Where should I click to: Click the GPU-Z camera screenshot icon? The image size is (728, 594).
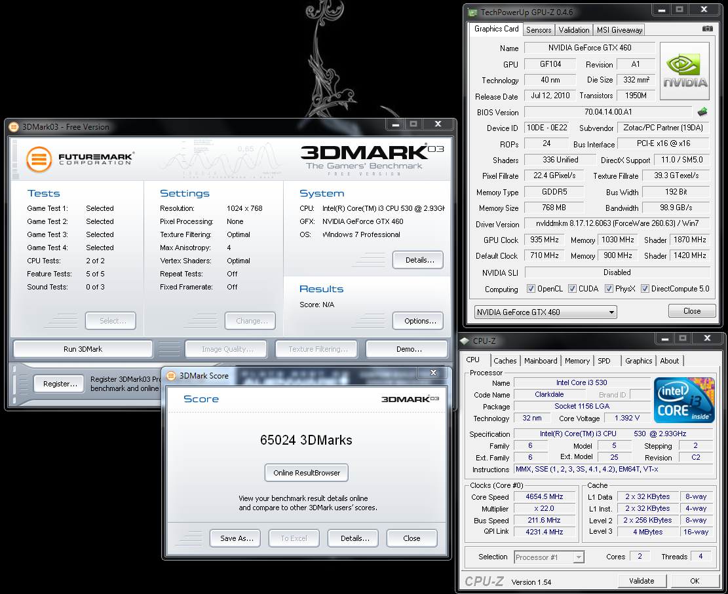coord(707,29)
